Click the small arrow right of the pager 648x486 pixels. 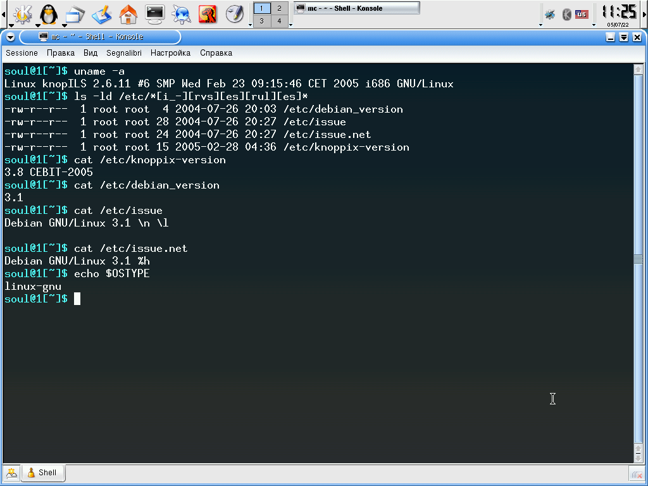pyautogui.click(x=291, y=25)
